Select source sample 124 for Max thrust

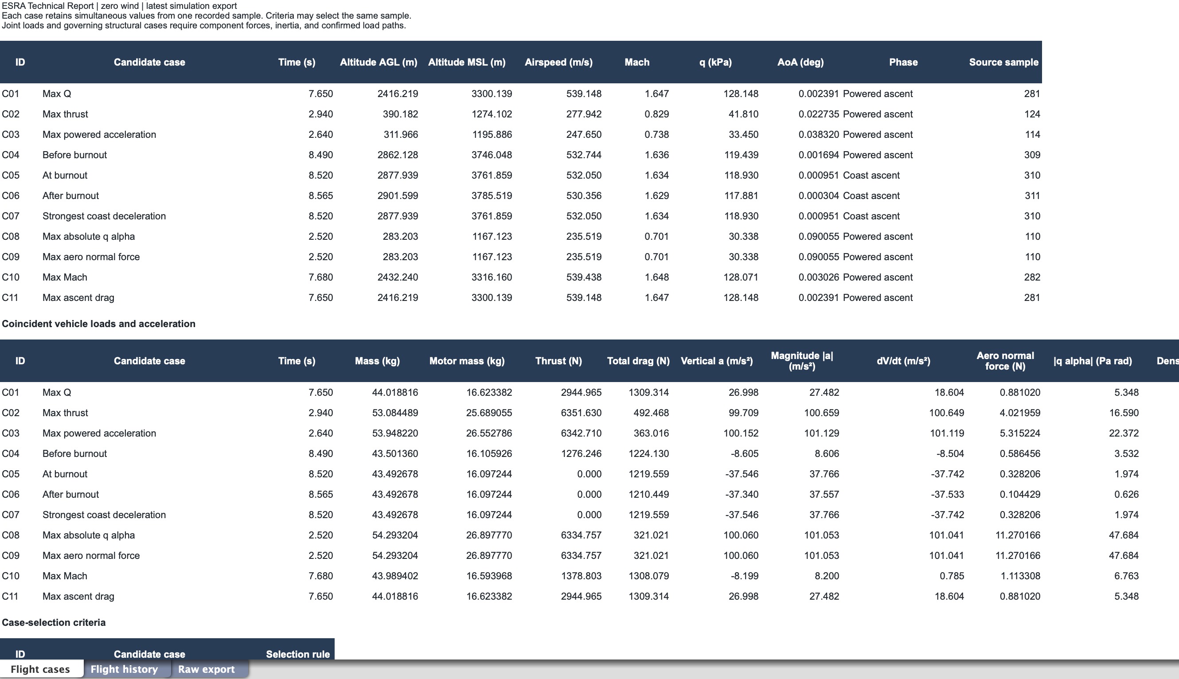(1032, 114)
